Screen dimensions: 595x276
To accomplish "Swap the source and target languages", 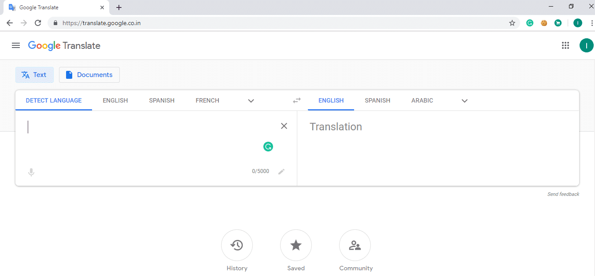I will pos(296,100).
